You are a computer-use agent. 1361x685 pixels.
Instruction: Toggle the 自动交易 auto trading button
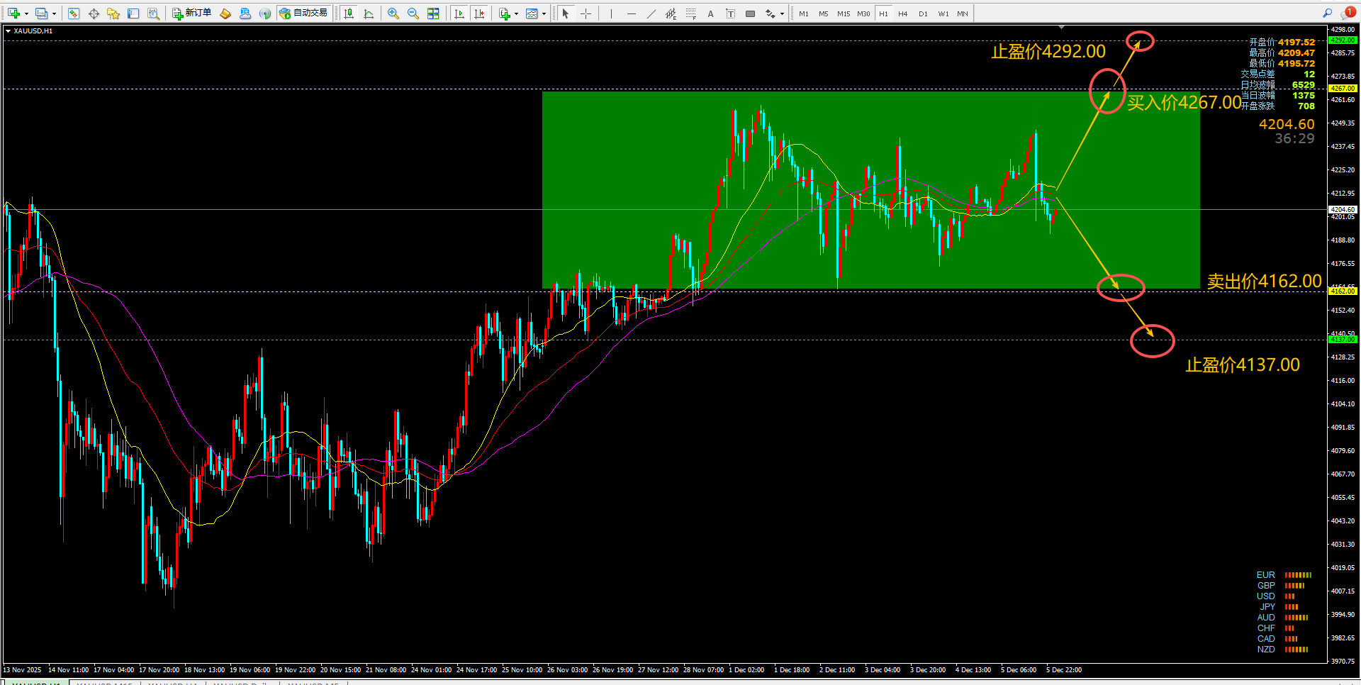[303, 13]
